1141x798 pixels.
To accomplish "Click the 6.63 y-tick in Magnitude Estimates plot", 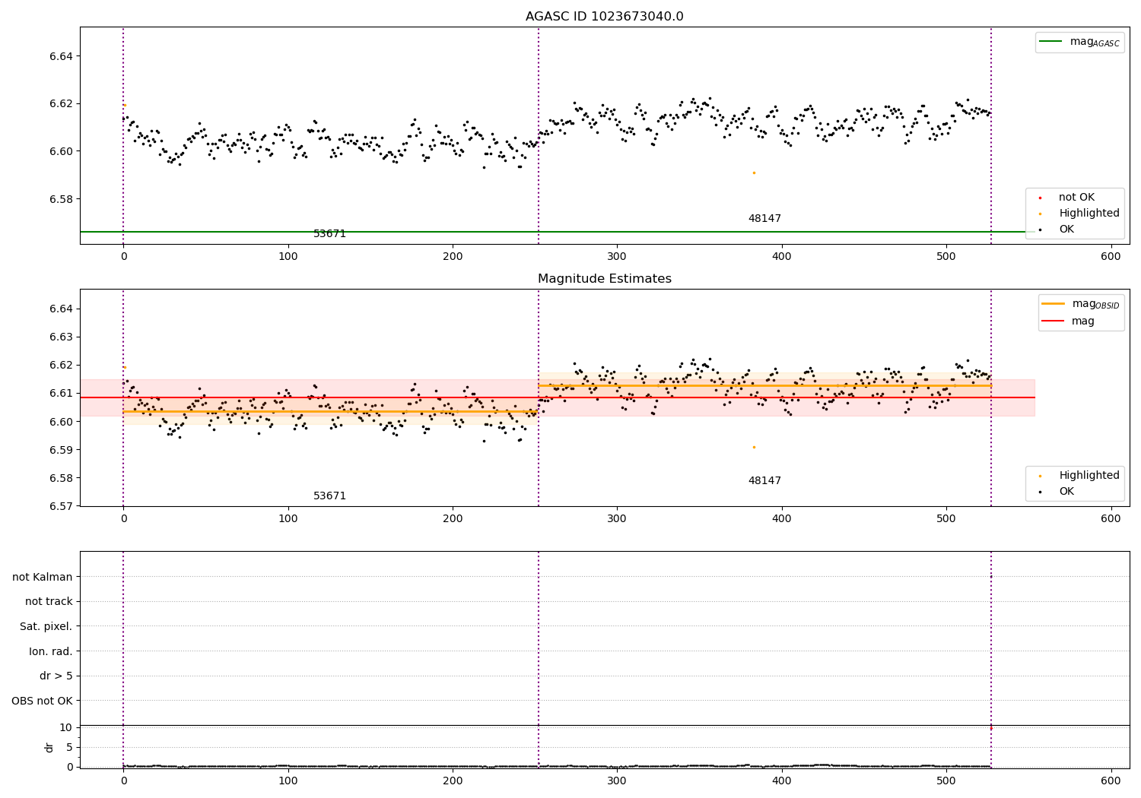I will point(61,337).
